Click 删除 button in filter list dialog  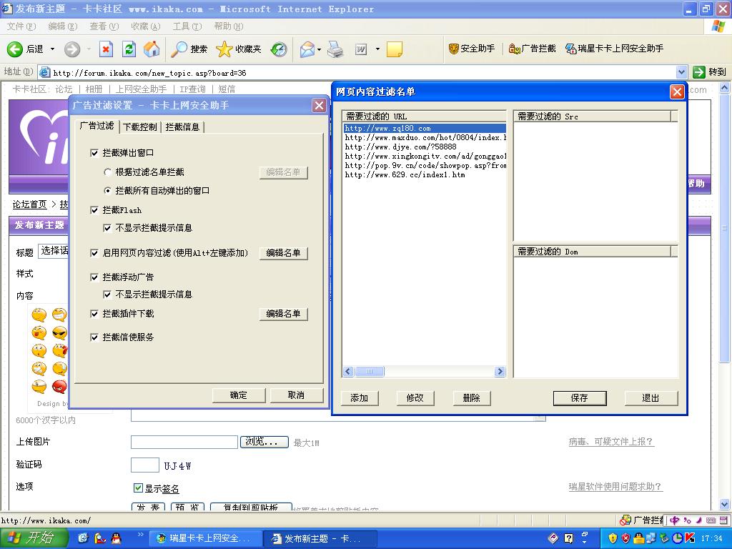pos(472,397)
